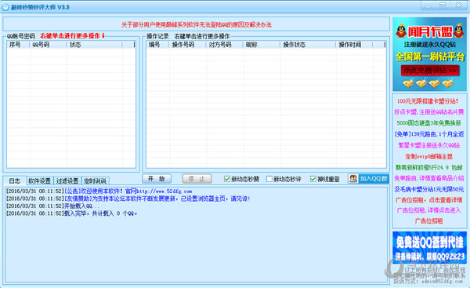The image size is (470, 288).
Task: Minimize the 巅峰秒赞秒评大师 window
Action: pyautogui.click(x=428, y=5)
